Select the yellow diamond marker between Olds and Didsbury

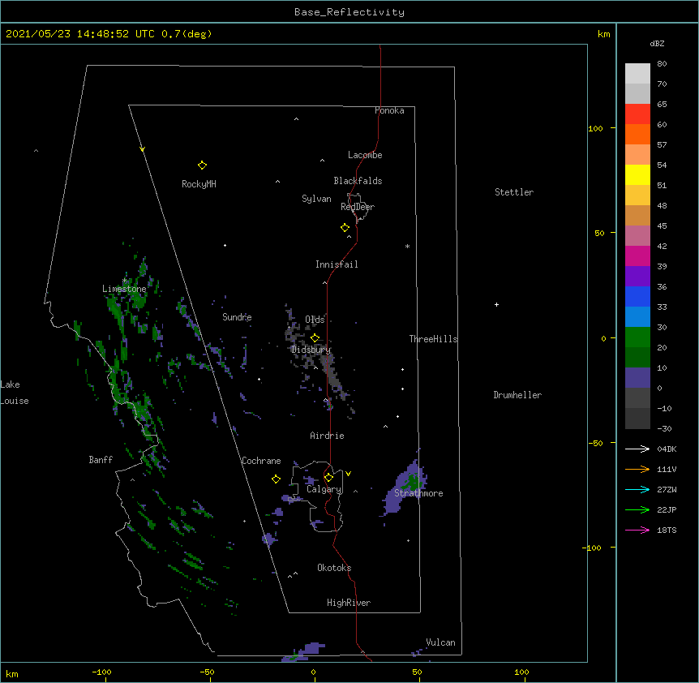point(315,338)
